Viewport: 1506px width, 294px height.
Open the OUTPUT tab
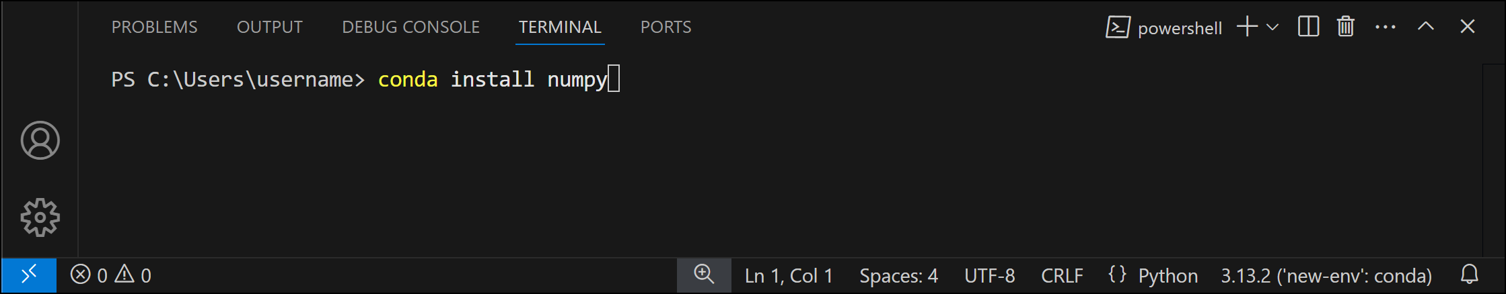click(x=270, y=27)
